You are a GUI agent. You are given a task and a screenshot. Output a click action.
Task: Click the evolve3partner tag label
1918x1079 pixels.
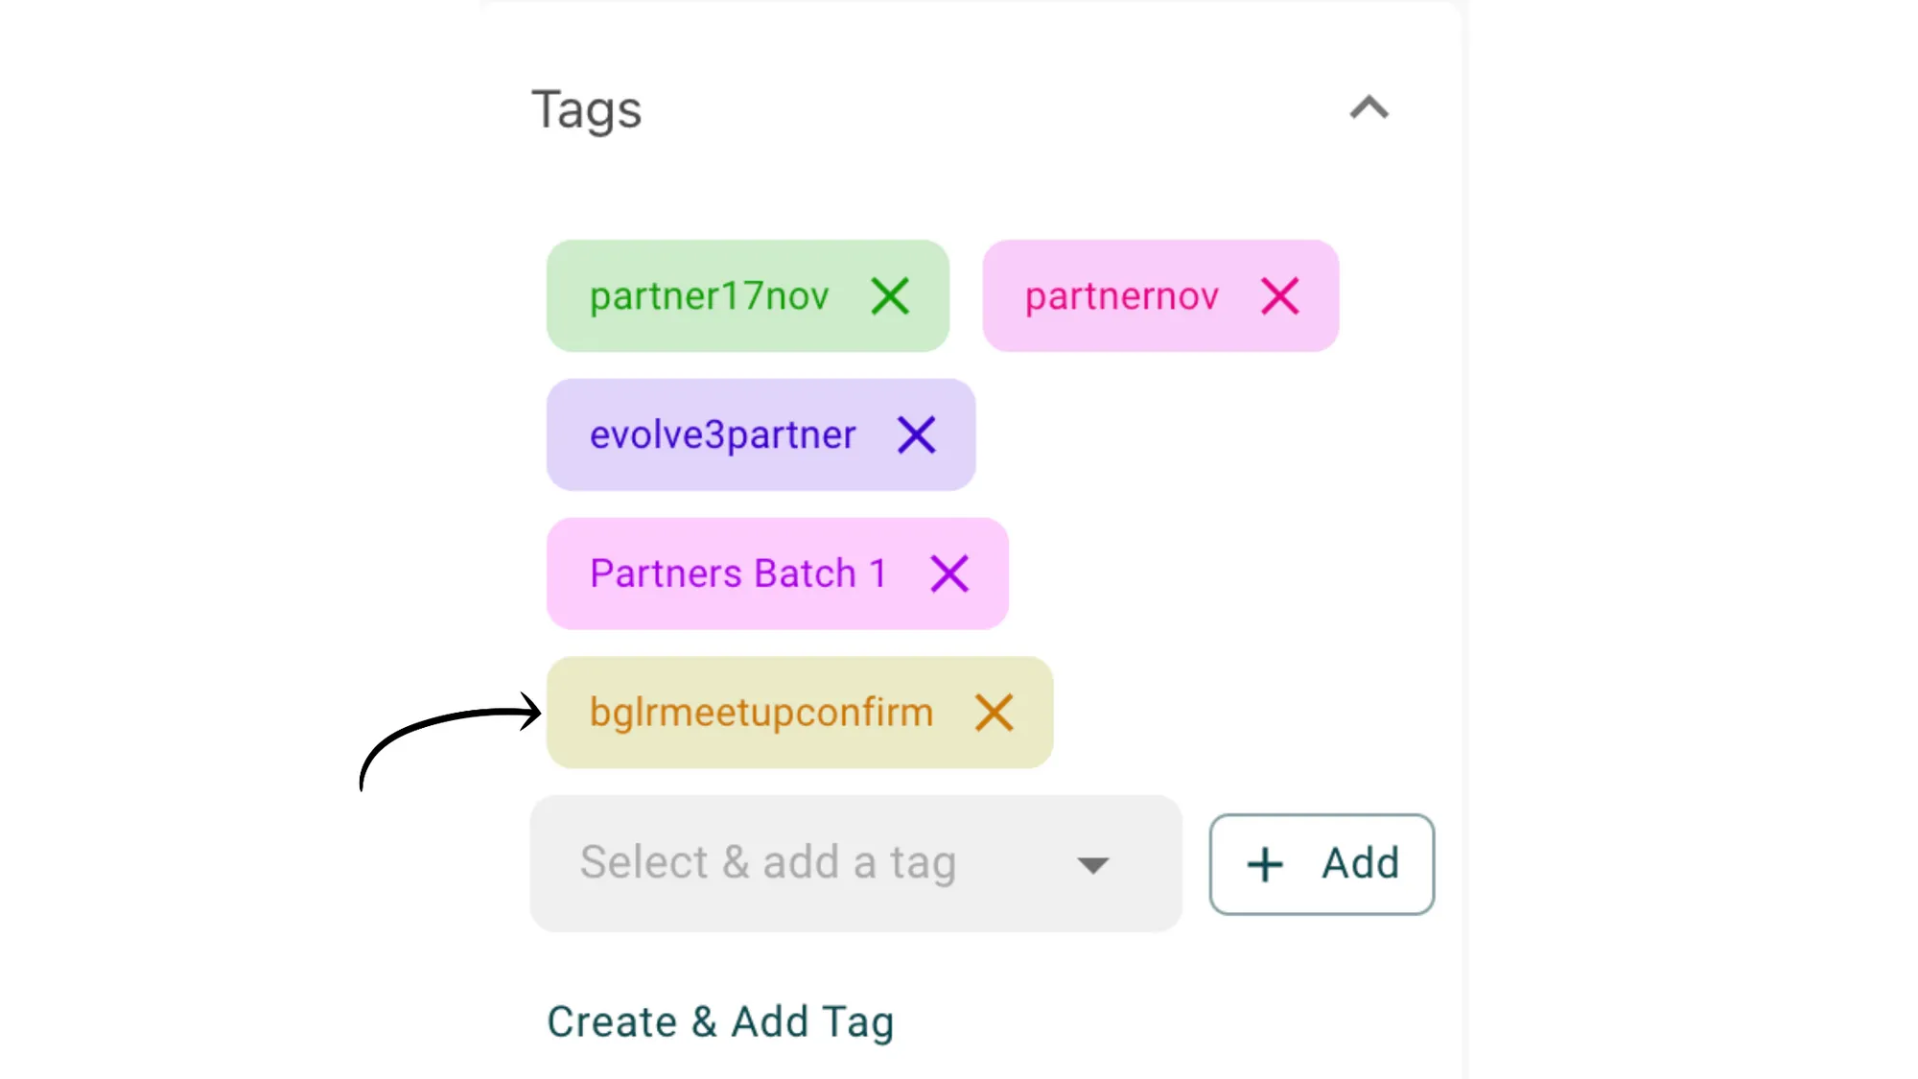(723, 434)
